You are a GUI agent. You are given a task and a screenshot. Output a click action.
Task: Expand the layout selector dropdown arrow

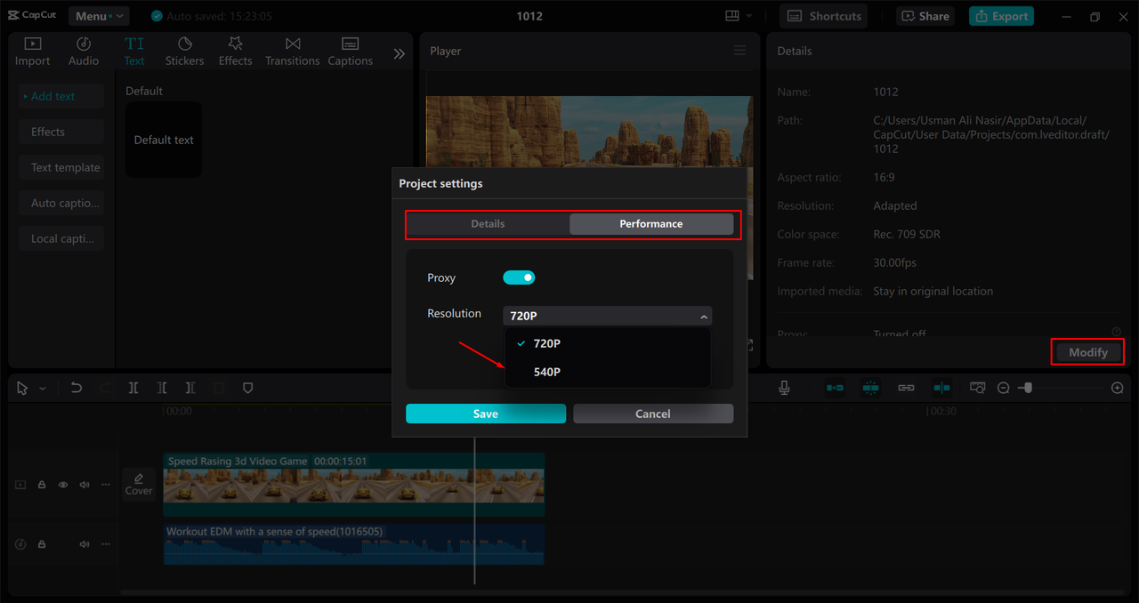pos(749,16)
